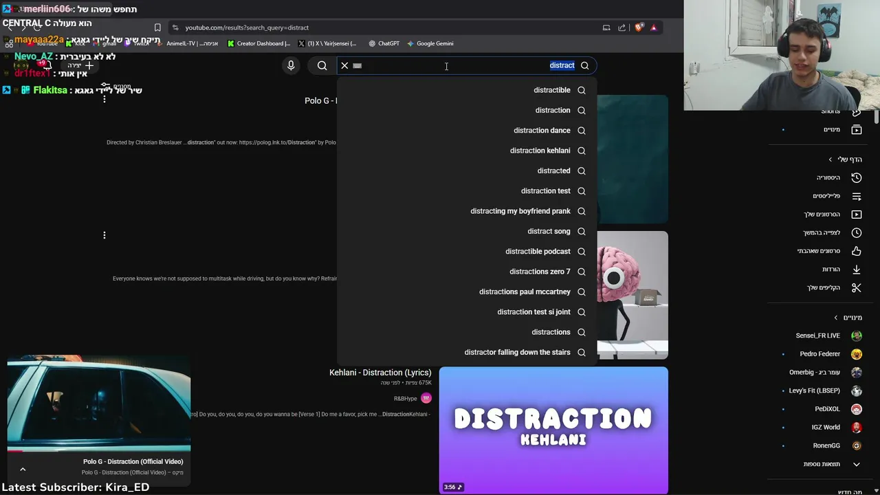Select 'distraction test si joint' suggestion
The height and width of the screenshot is (495, 880).
[x=467, y=312]
